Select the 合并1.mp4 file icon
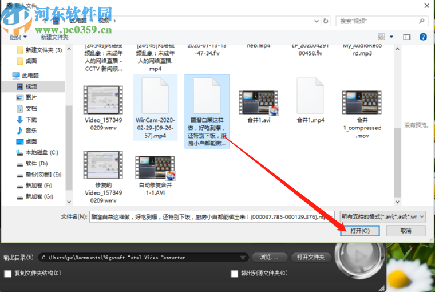Image resolution: width=435 pixels, height=292 pixels. click(310, 96)
